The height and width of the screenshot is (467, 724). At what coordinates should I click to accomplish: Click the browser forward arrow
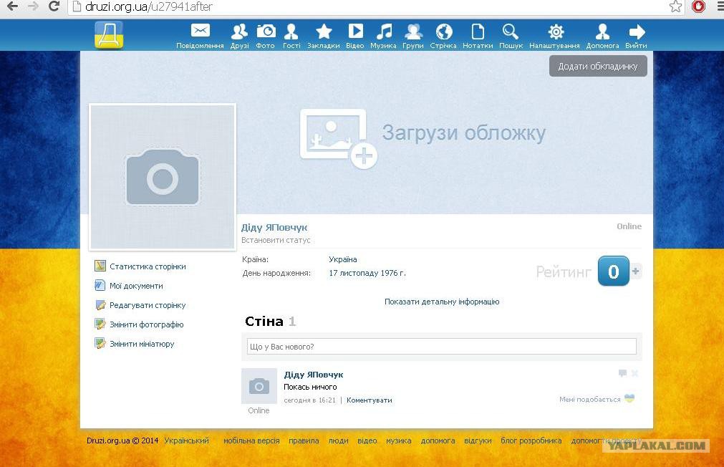(33, 6)
